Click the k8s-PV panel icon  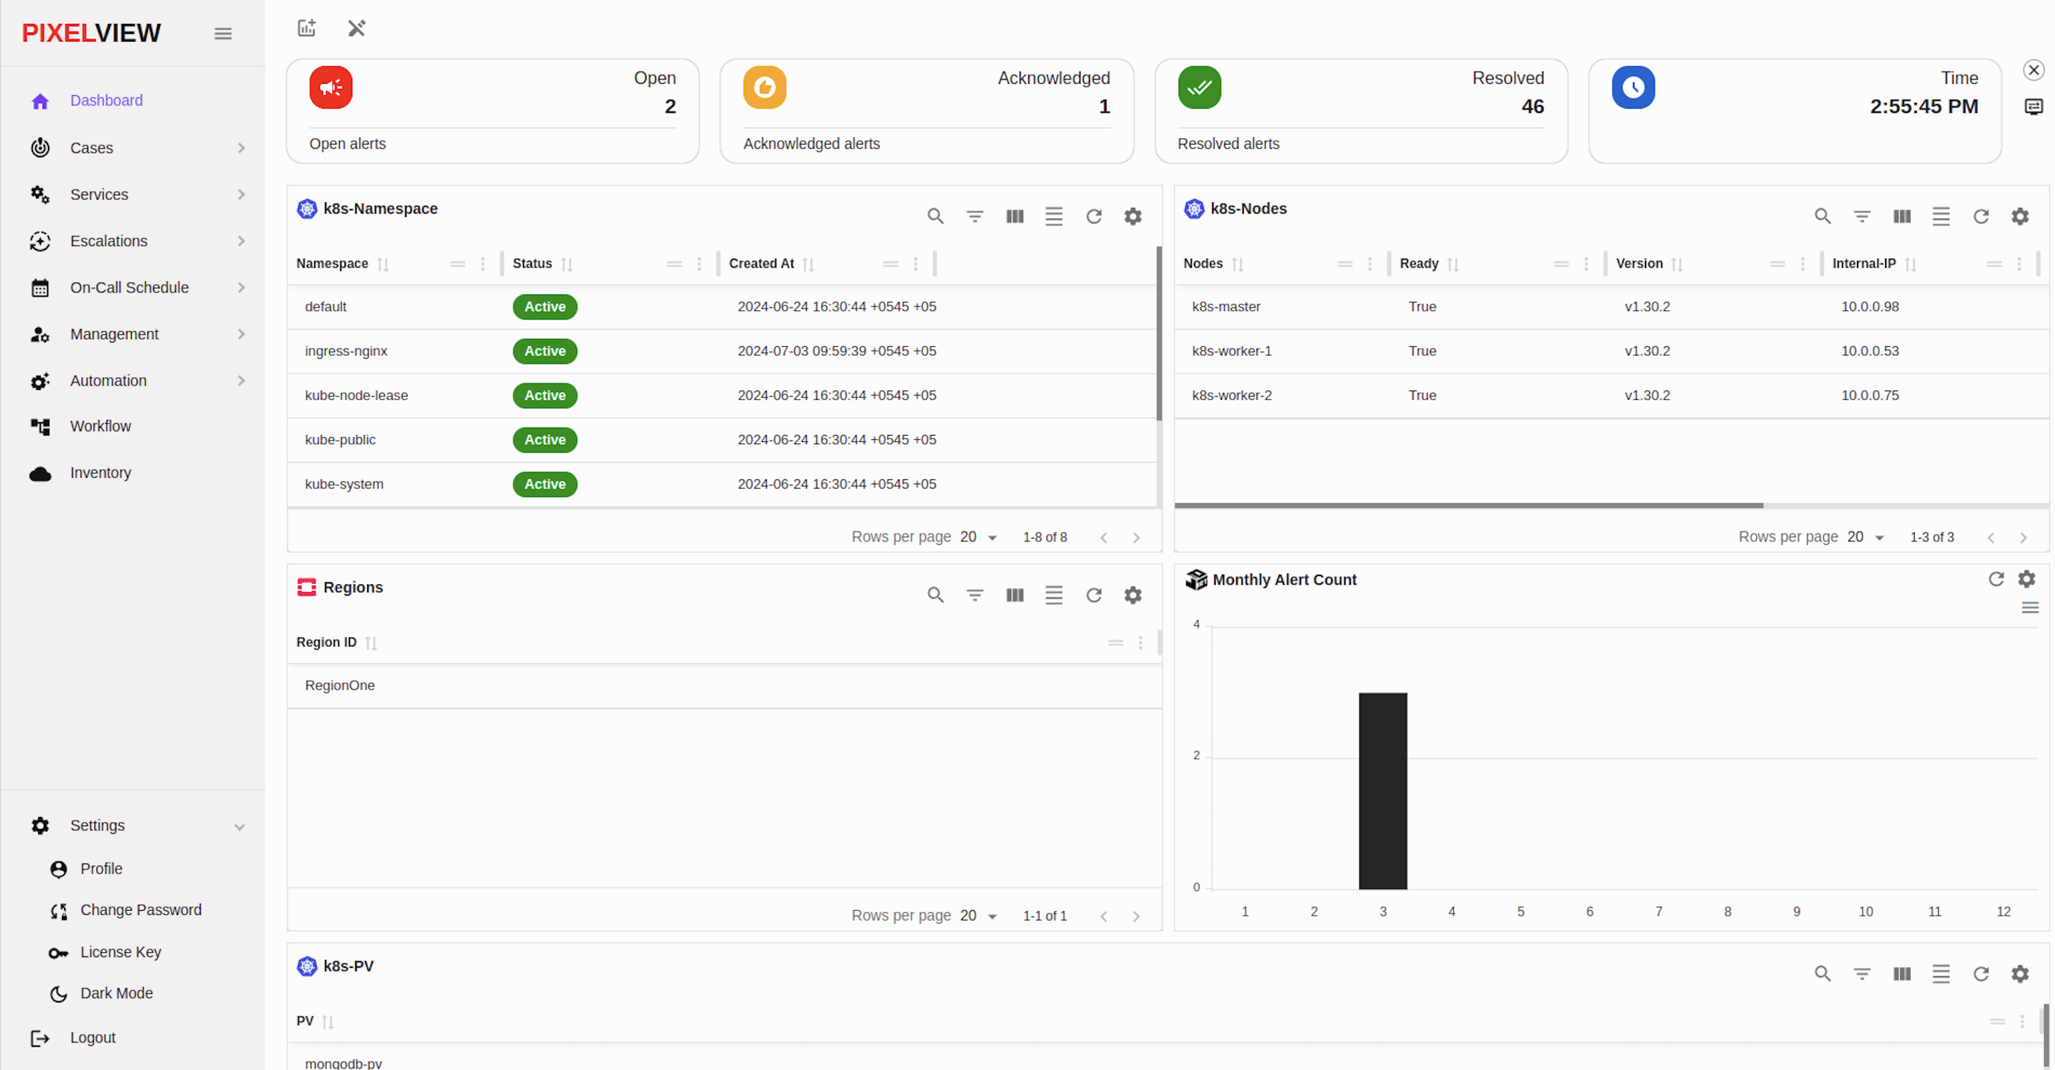tap(306, 965)
